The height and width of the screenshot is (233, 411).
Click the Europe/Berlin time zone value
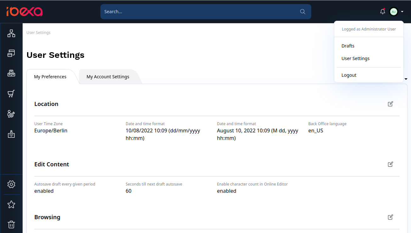click(x=51, y=130)
